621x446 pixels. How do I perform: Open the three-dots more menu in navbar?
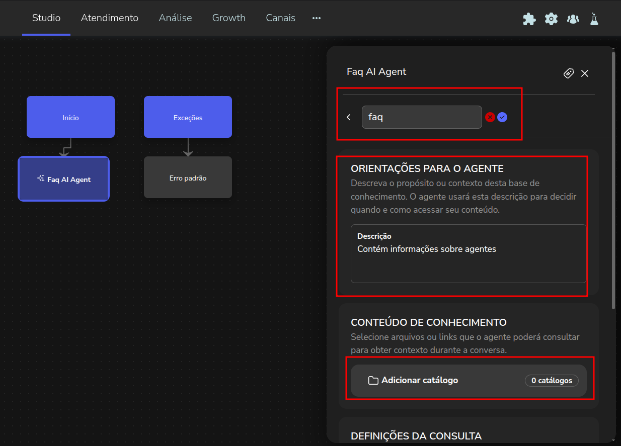coord(316,18)
